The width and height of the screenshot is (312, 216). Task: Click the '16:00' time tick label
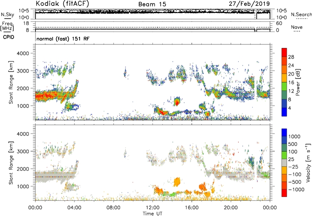coord(191,208)
